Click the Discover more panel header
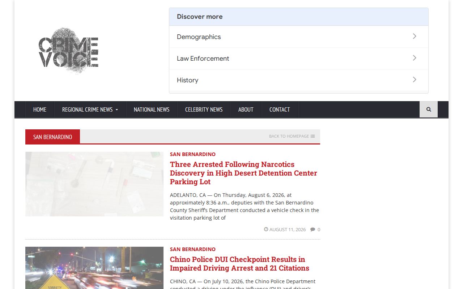The width and height of the screenshot is (463, 289). tap(299, 17)
